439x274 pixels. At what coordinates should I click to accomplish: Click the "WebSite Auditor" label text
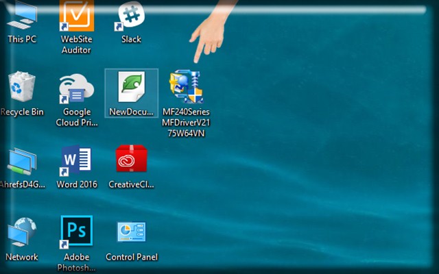click(x=76, y=45)
